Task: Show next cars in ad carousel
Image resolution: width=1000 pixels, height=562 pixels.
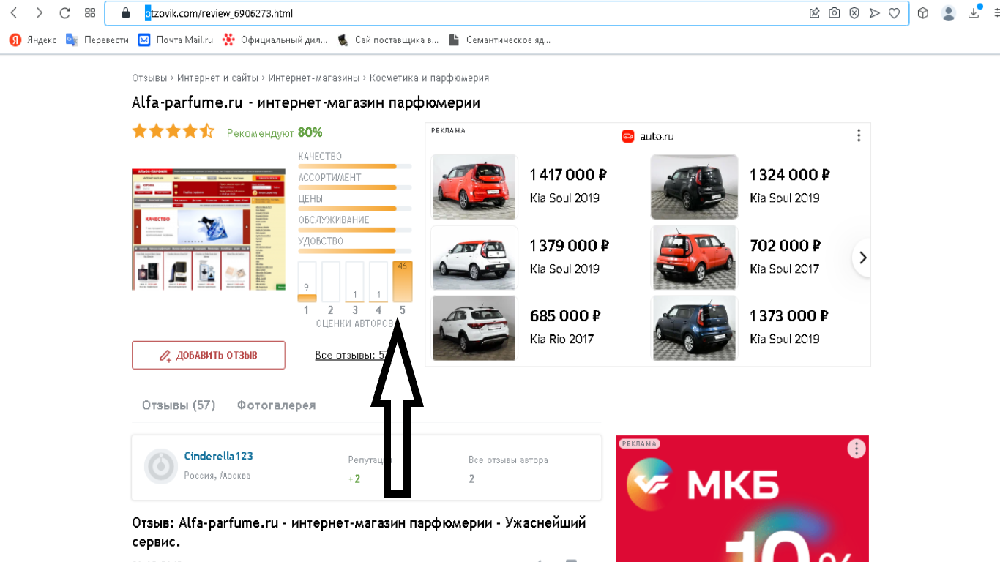Action: coord(862,258)
